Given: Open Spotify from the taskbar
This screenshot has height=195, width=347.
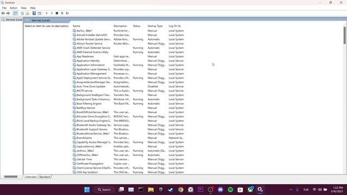Looking at the screenshot, I should 230,190.
